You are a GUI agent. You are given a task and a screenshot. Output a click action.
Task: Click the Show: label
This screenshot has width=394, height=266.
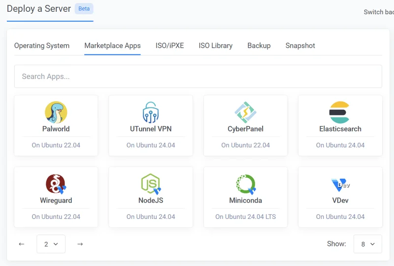pos(336,244)
